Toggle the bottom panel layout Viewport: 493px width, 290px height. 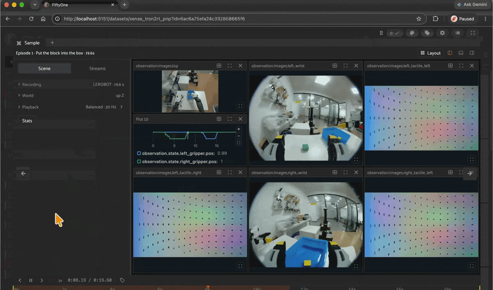[x=461, y=53]
